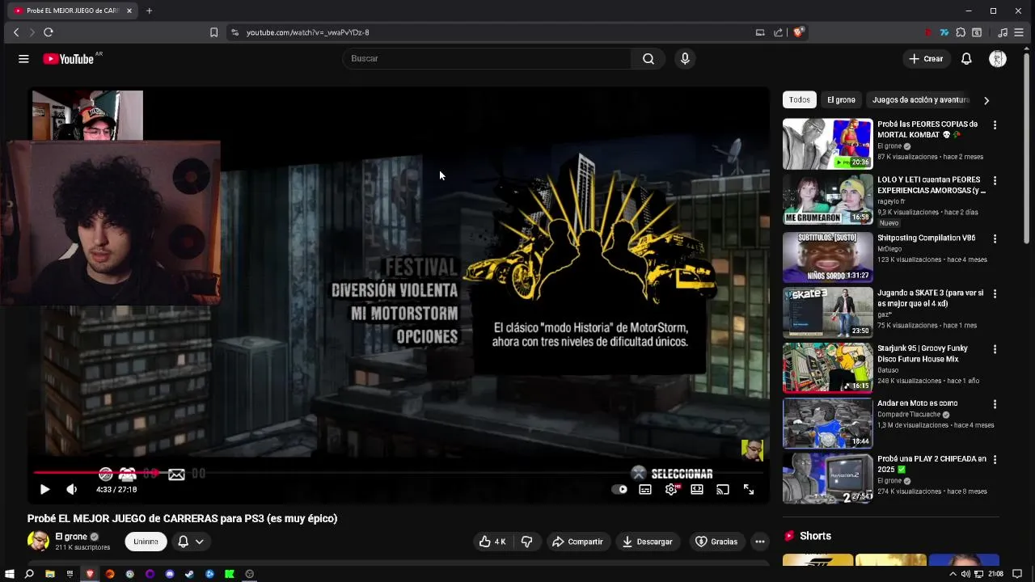Select the Todos filter chip

pos(800,100)
